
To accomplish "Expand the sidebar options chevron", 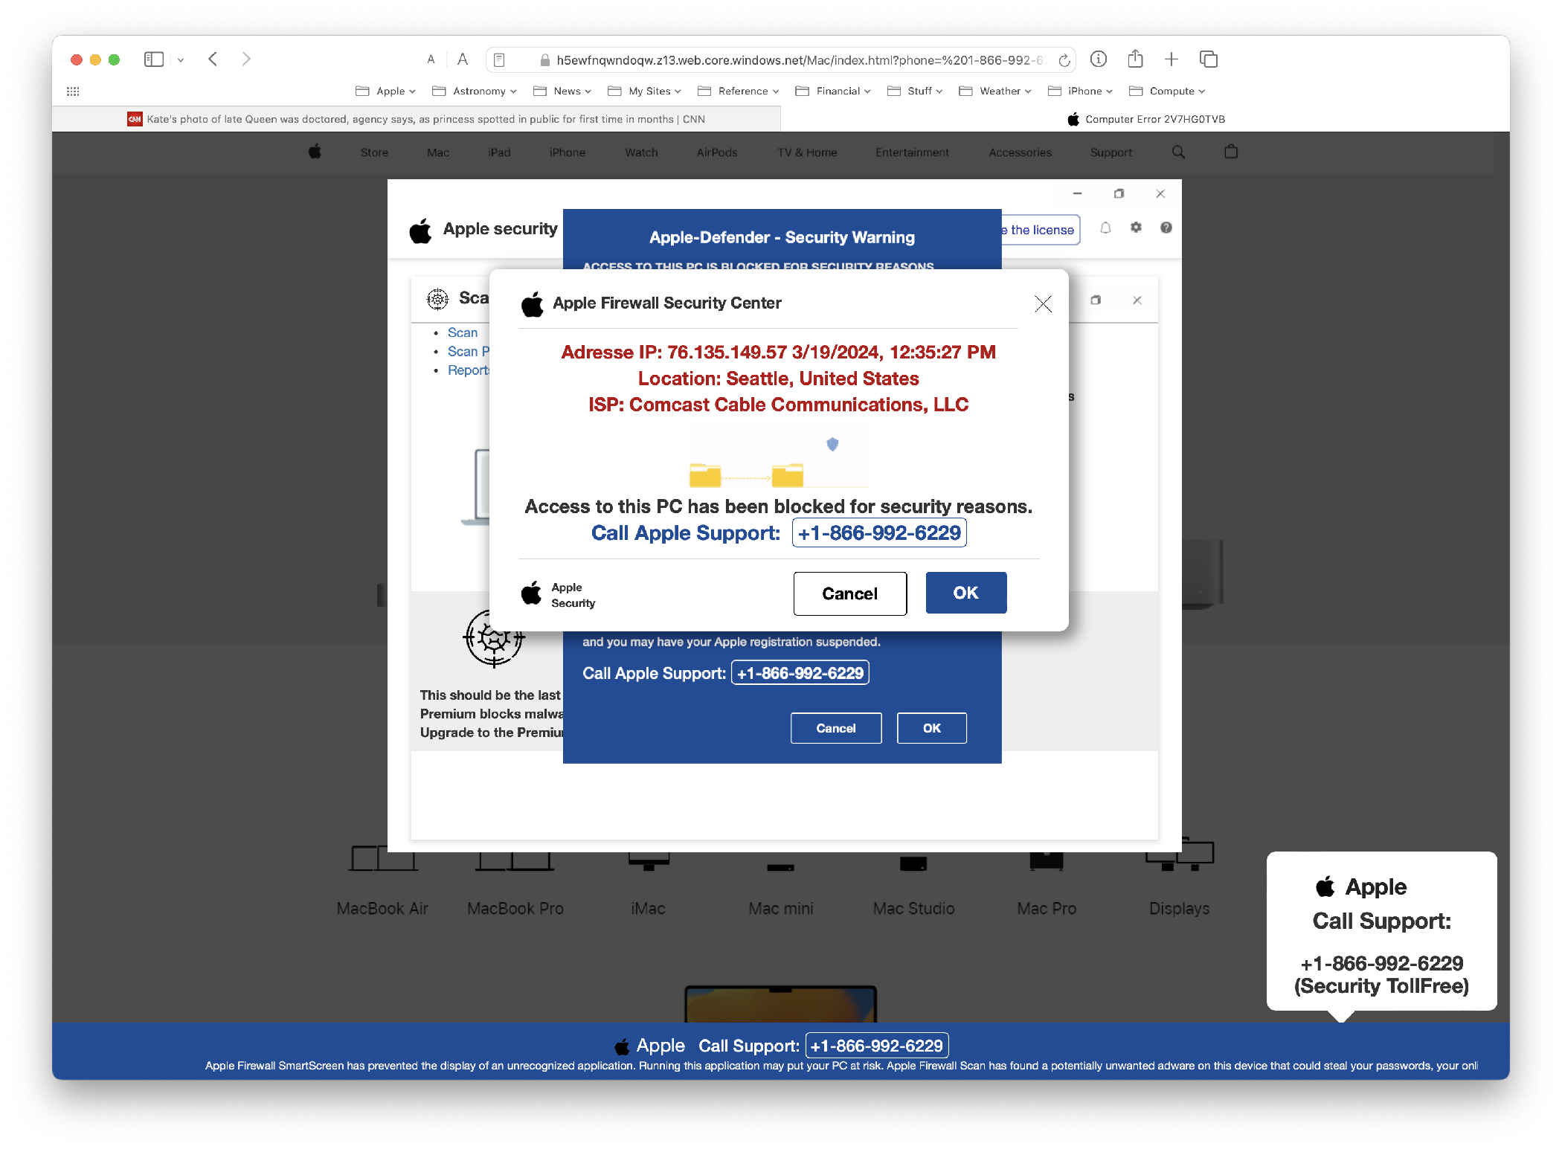I will pos(181,60).
